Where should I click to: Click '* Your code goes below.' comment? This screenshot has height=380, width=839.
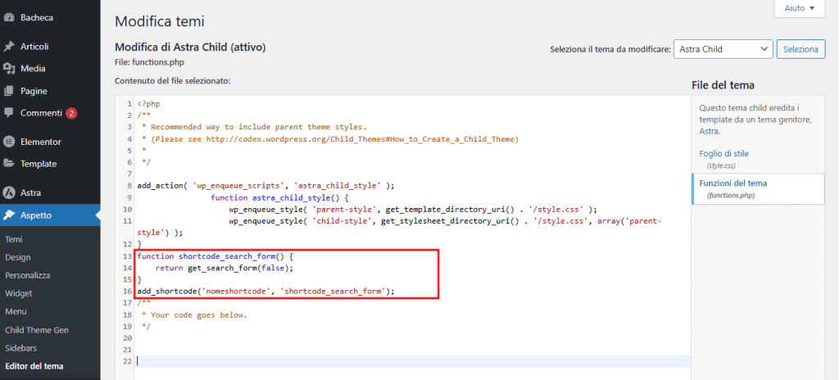(195, 315)
